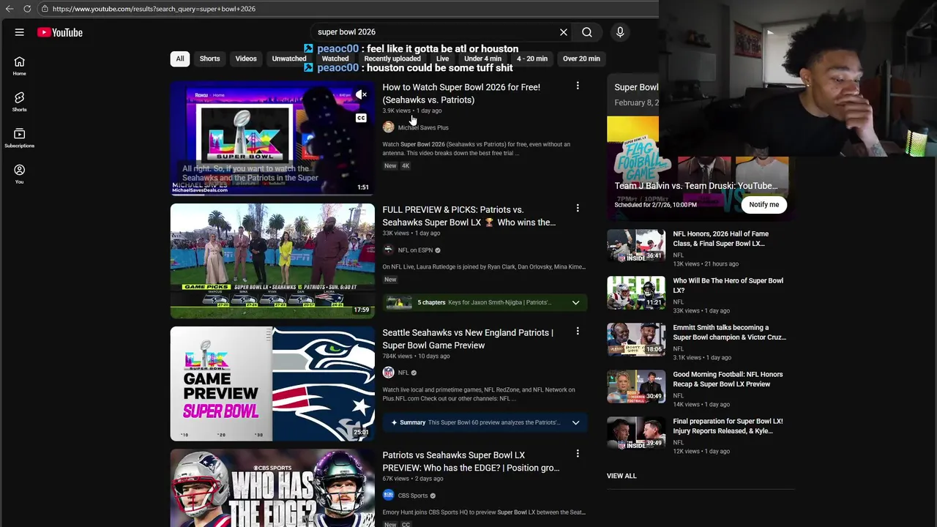Open Michael Saves Plus channel name
This screenshot has width=937, height=527.
point(423,127)
